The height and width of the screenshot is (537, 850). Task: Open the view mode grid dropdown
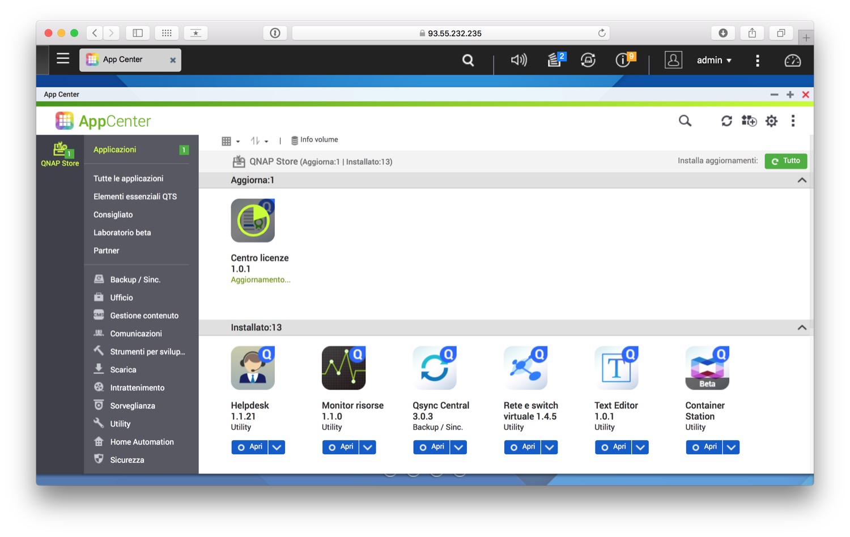click(x=231, y=141)
